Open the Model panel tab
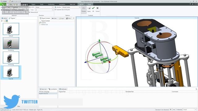Viewport: 198px width, 111px height. (69, 18)
